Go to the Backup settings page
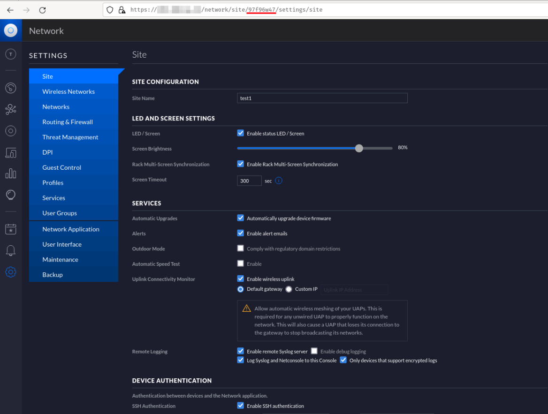This screenshot has height=414, width=548. click(x=53, y=275)
